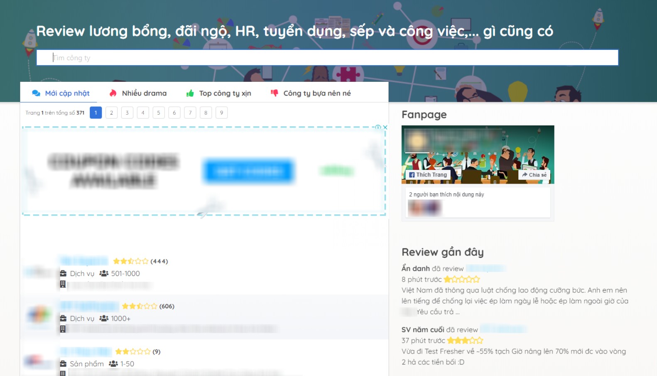Go to pagination page 6

coord(174,113)
